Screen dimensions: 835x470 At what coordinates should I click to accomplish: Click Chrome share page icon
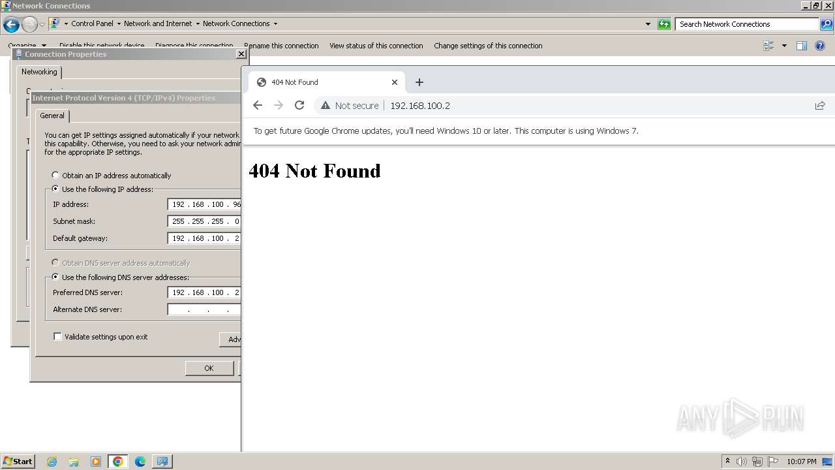pos(820,105)
